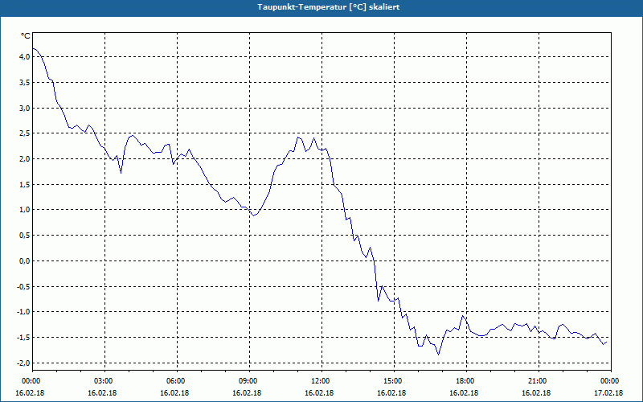Select the "03:00" x-axis time label
This screenshot has height=402, width=643.
pyautogui.click(x=105, y=381)
